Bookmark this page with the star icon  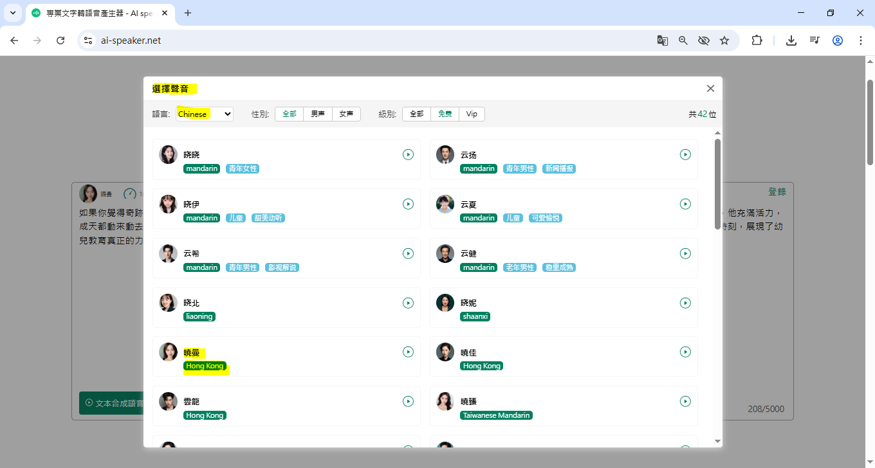(724, 40)
